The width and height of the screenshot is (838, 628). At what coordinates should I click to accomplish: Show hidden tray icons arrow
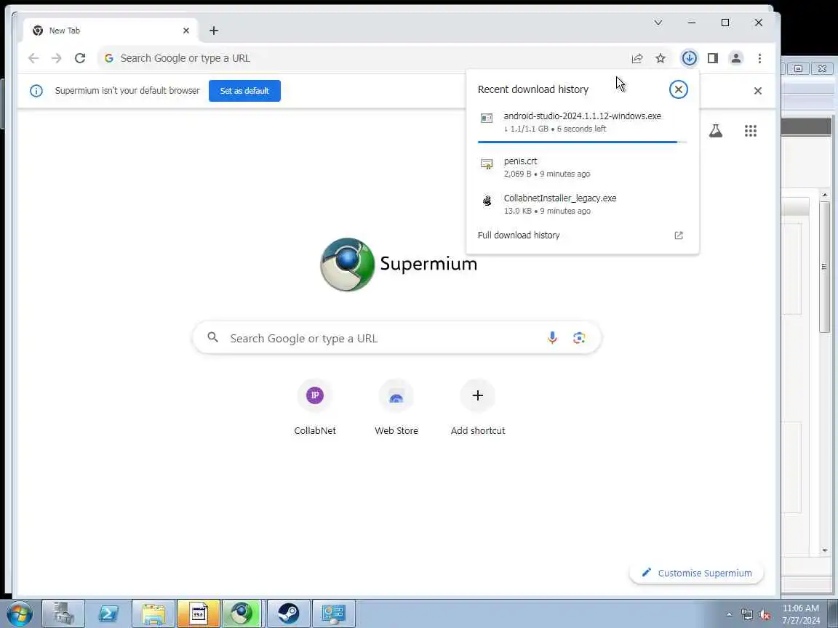pos(729,615)
